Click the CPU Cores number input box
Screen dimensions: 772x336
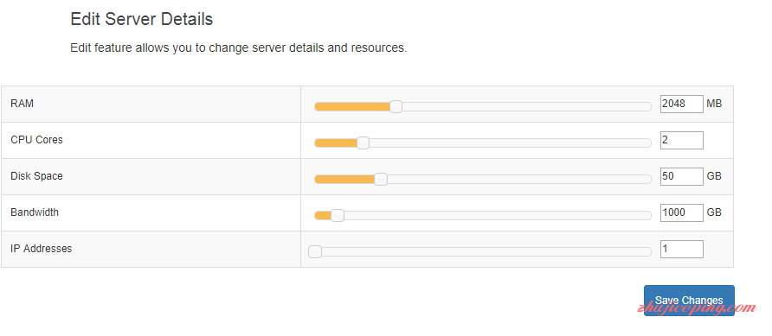click(681, 140)
